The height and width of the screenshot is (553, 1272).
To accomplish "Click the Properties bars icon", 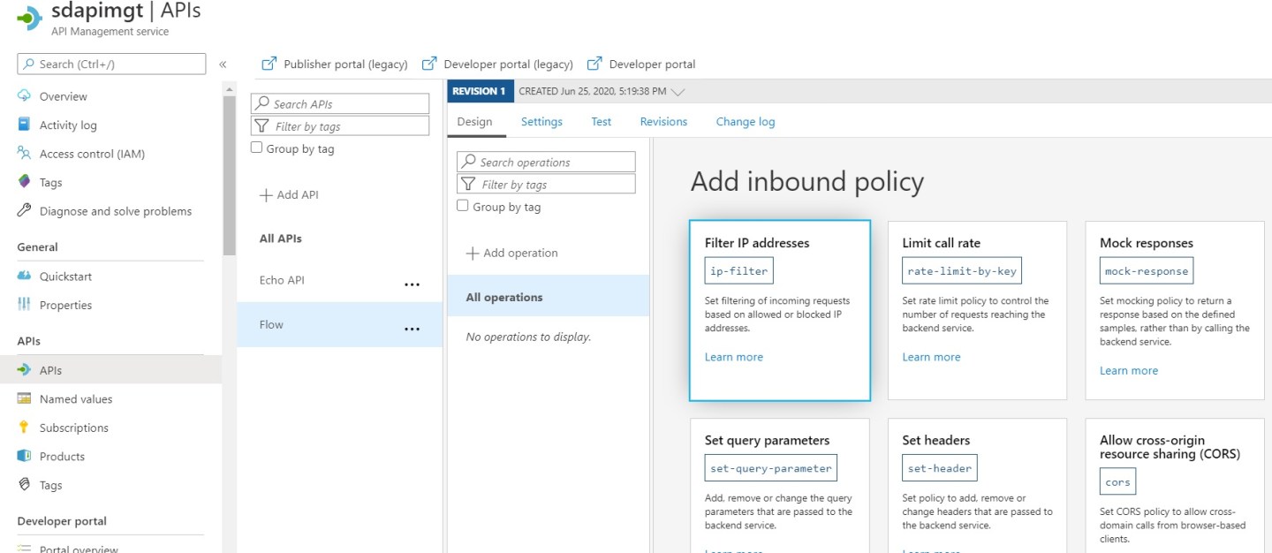I will (24, 305).
